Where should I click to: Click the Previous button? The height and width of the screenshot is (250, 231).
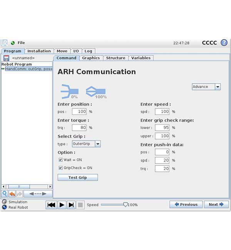tap(186, 204)
